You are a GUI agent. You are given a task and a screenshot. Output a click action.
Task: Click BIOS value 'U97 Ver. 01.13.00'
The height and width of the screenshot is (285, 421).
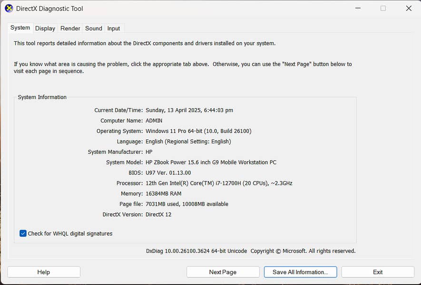click(168, 173)
